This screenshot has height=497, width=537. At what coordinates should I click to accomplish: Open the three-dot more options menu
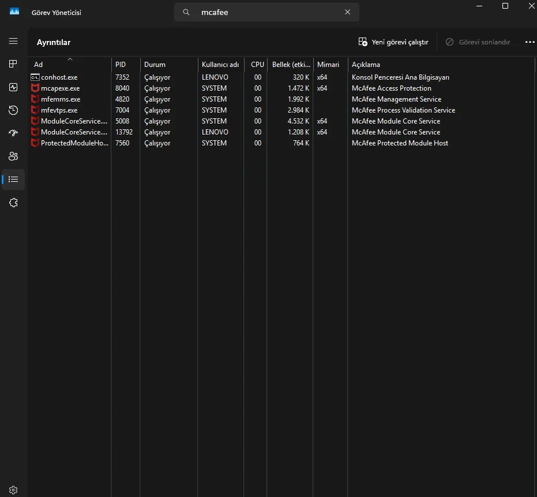(530, 42)
